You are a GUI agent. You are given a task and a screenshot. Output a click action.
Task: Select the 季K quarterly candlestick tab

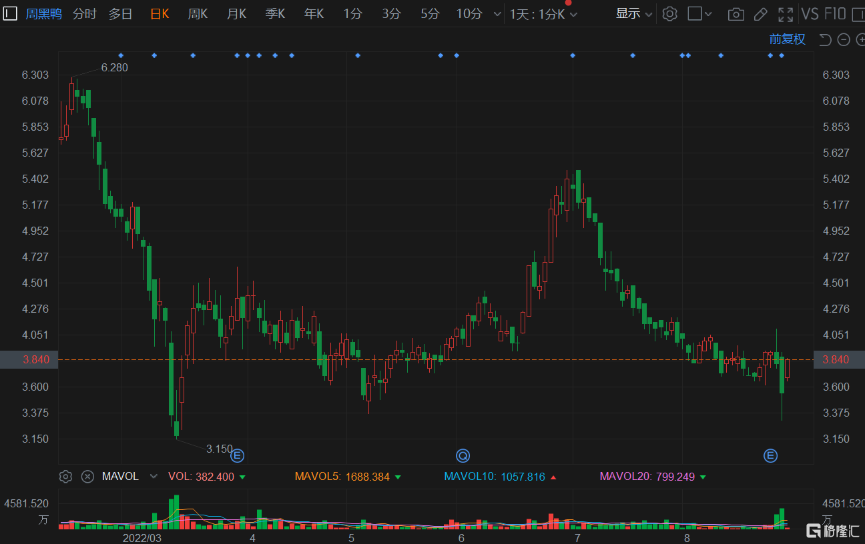click(x=275, y=14)
